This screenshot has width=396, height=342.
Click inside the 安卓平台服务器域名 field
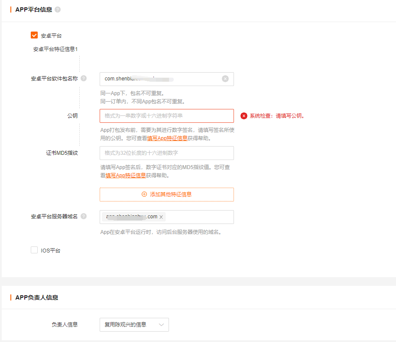point(167,217)
